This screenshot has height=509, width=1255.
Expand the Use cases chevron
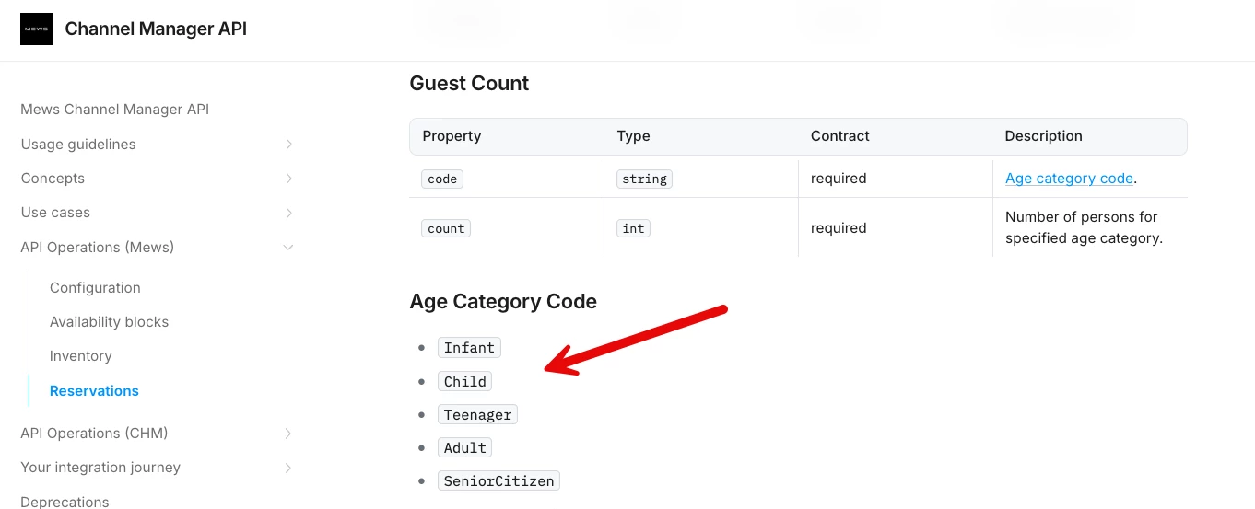288,213
